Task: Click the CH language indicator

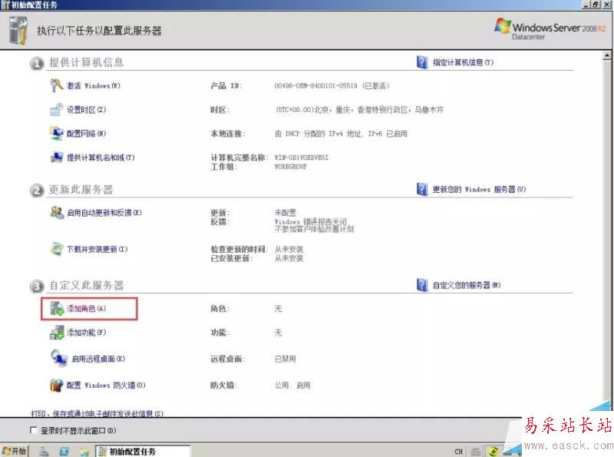Action: 458,452
